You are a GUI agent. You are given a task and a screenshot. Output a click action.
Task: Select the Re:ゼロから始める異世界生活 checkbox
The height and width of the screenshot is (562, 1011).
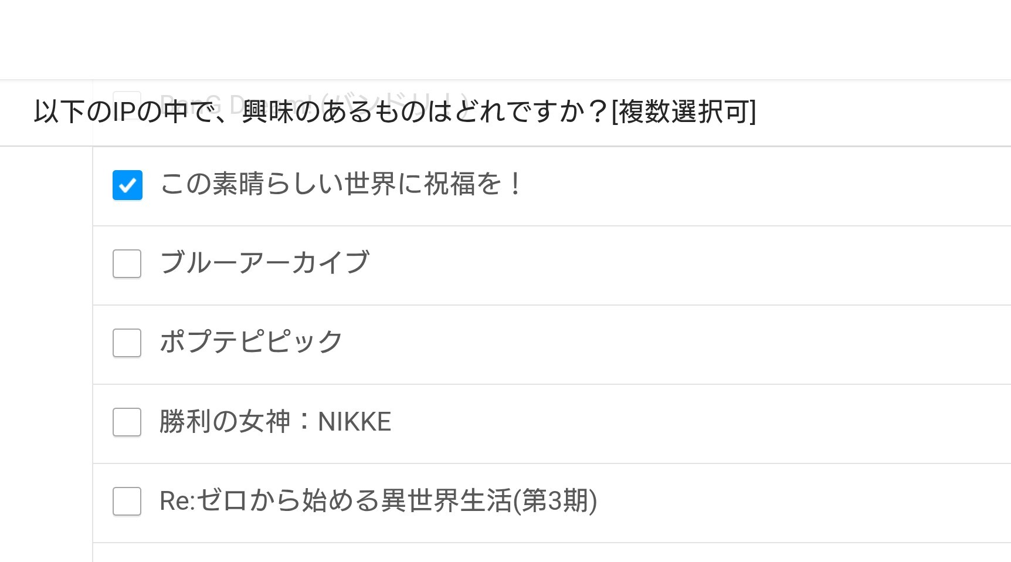tap(127, 501)
